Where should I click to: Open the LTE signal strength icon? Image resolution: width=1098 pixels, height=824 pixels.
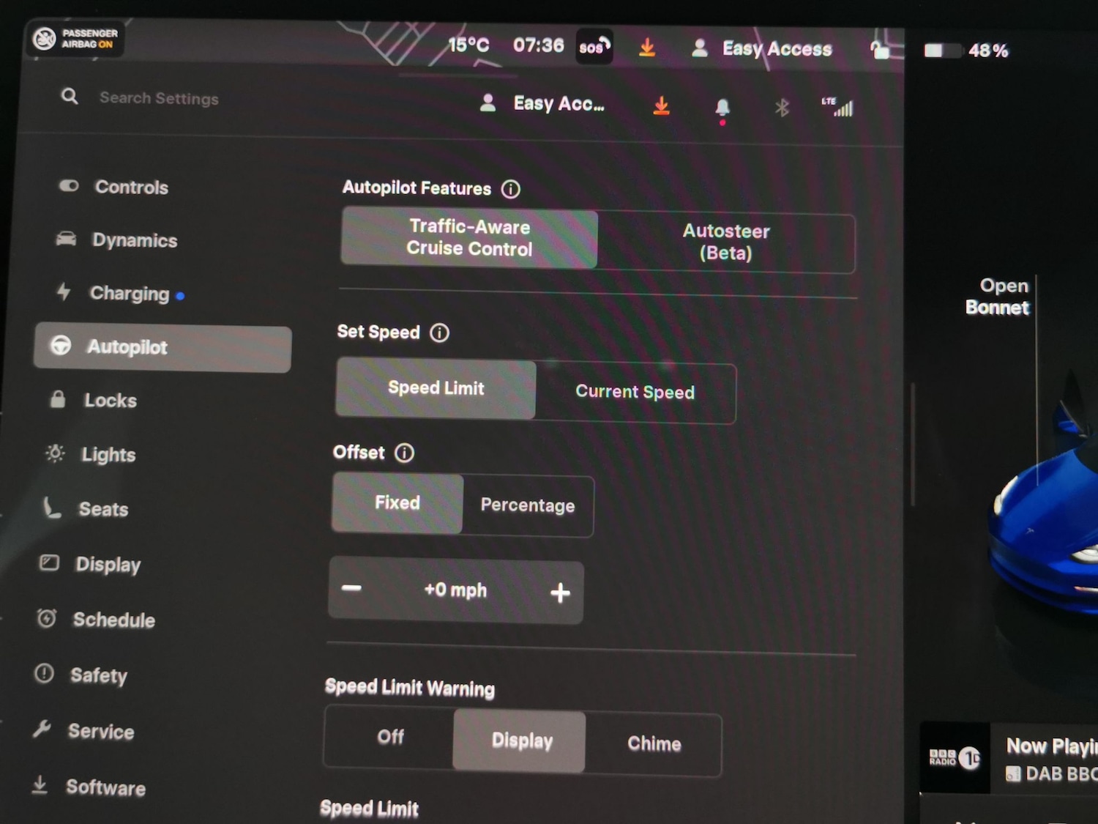pos(838,107)
